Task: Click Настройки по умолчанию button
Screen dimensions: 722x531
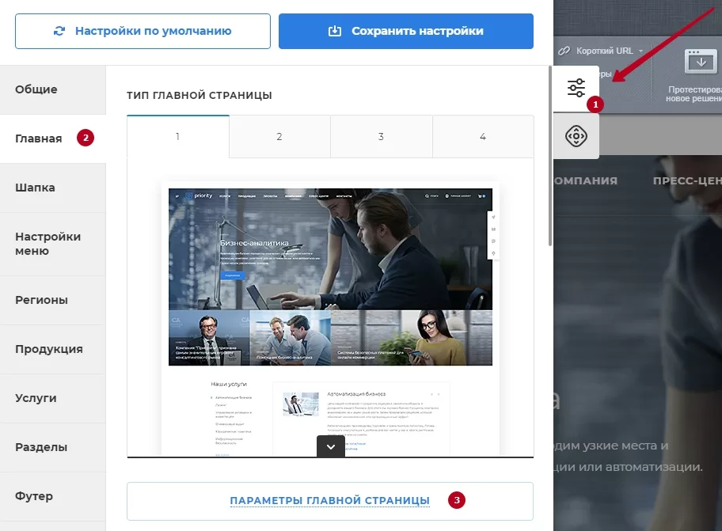Action: tap(142, 31)
